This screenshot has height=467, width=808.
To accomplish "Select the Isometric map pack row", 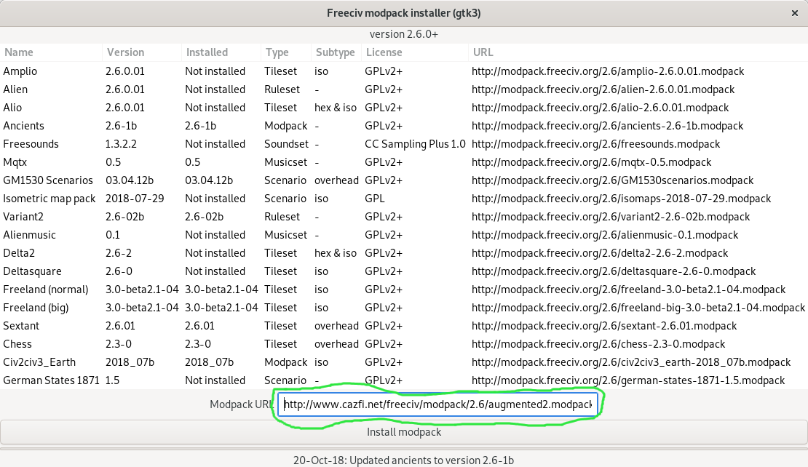I will [49, 199].
